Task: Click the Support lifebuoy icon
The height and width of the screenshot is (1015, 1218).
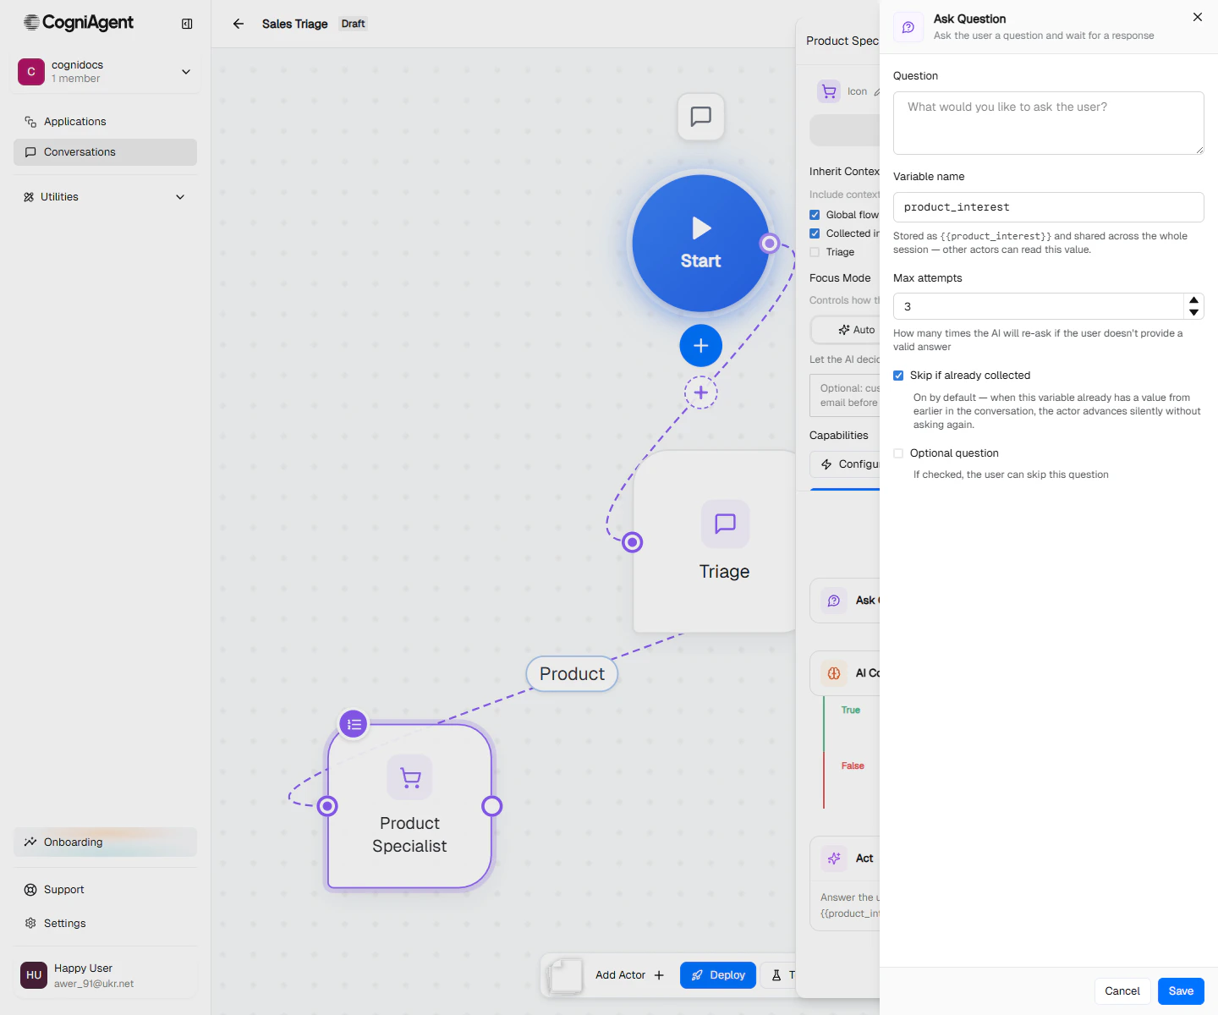Action: click(30, 890)
